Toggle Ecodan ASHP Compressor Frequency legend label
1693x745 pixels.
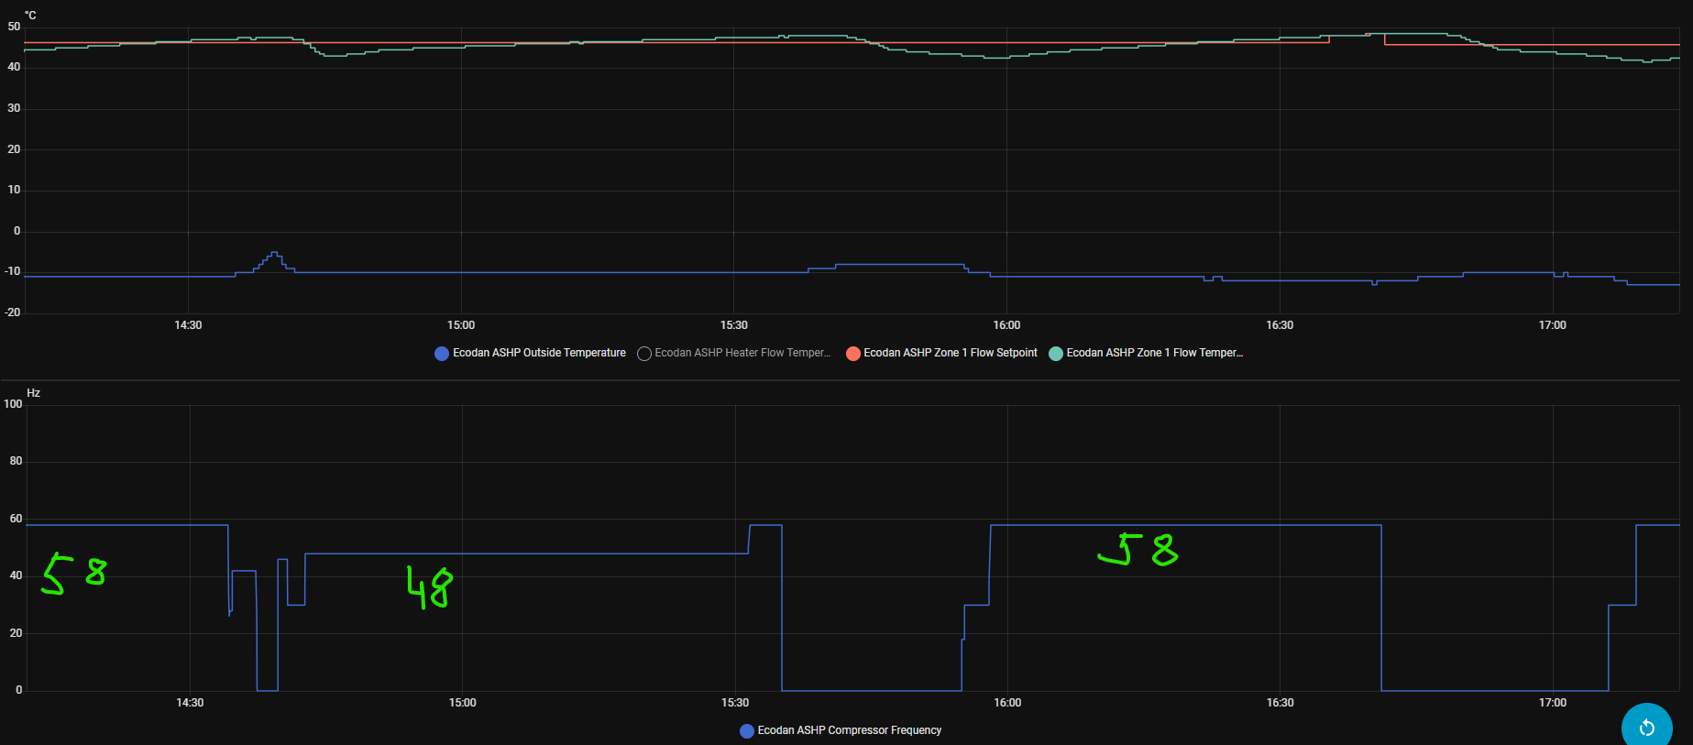tap(849, 730)
